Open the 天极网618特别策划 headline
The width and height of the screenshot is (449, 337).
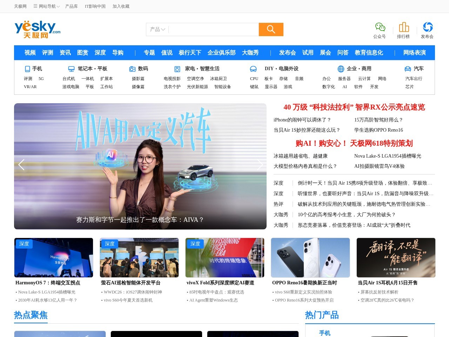coord(354,143)
